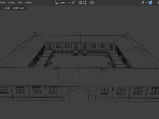Toggle the snap magnet icon
Image resolution: width=159 pixels, height=119 pixels.
[x=81, y=3]
